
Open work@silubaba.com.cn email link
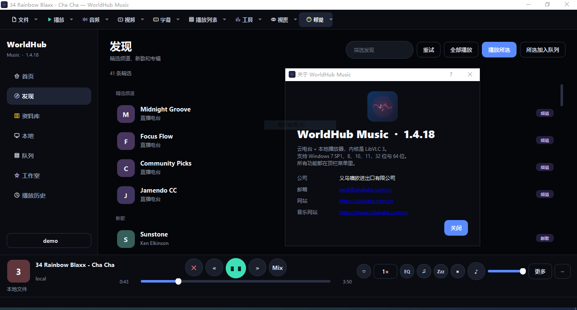366,190
